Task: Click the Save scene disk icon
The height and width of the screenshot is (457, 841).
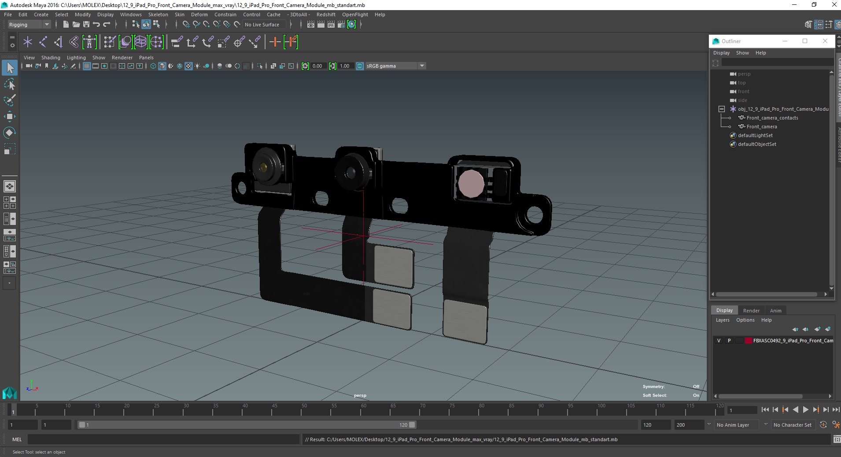Action: 86,25
